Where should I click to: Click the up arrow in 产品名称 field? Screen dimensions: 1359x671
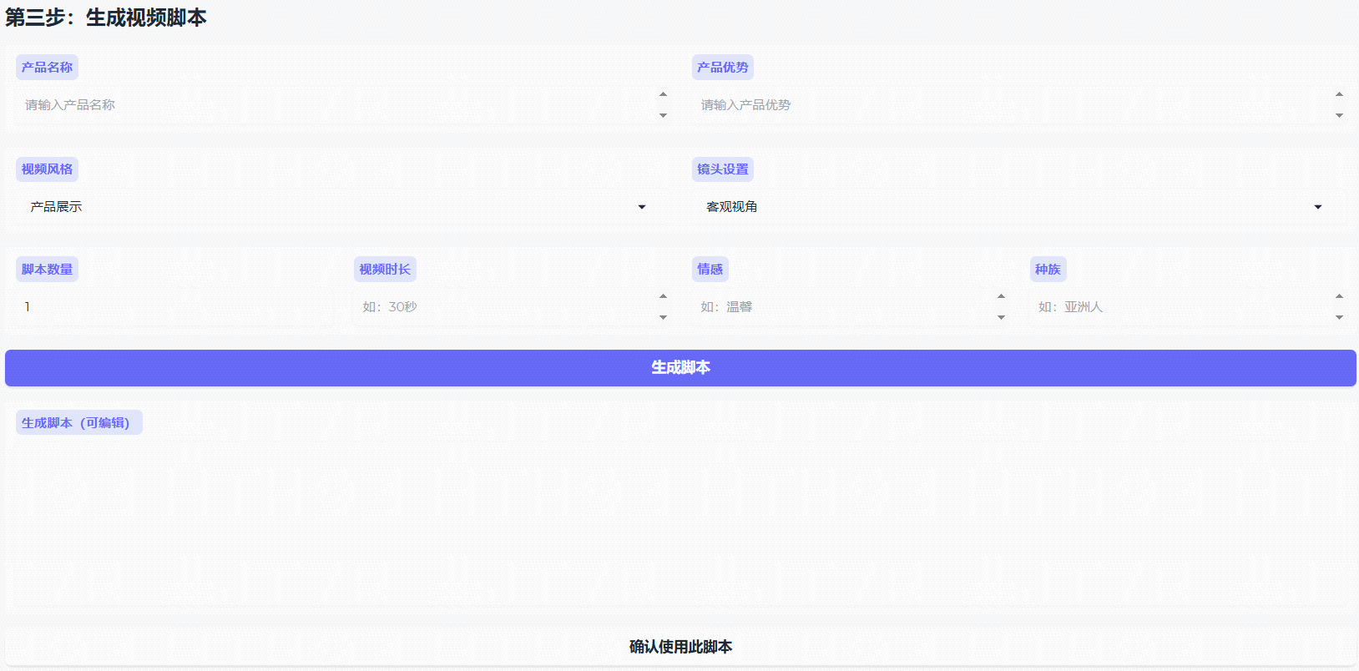pos(664,94)
